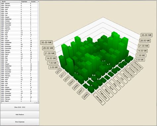The image size is (157, 126).
Task: Click the 2006 year axis label
Action: pos(86,96)
